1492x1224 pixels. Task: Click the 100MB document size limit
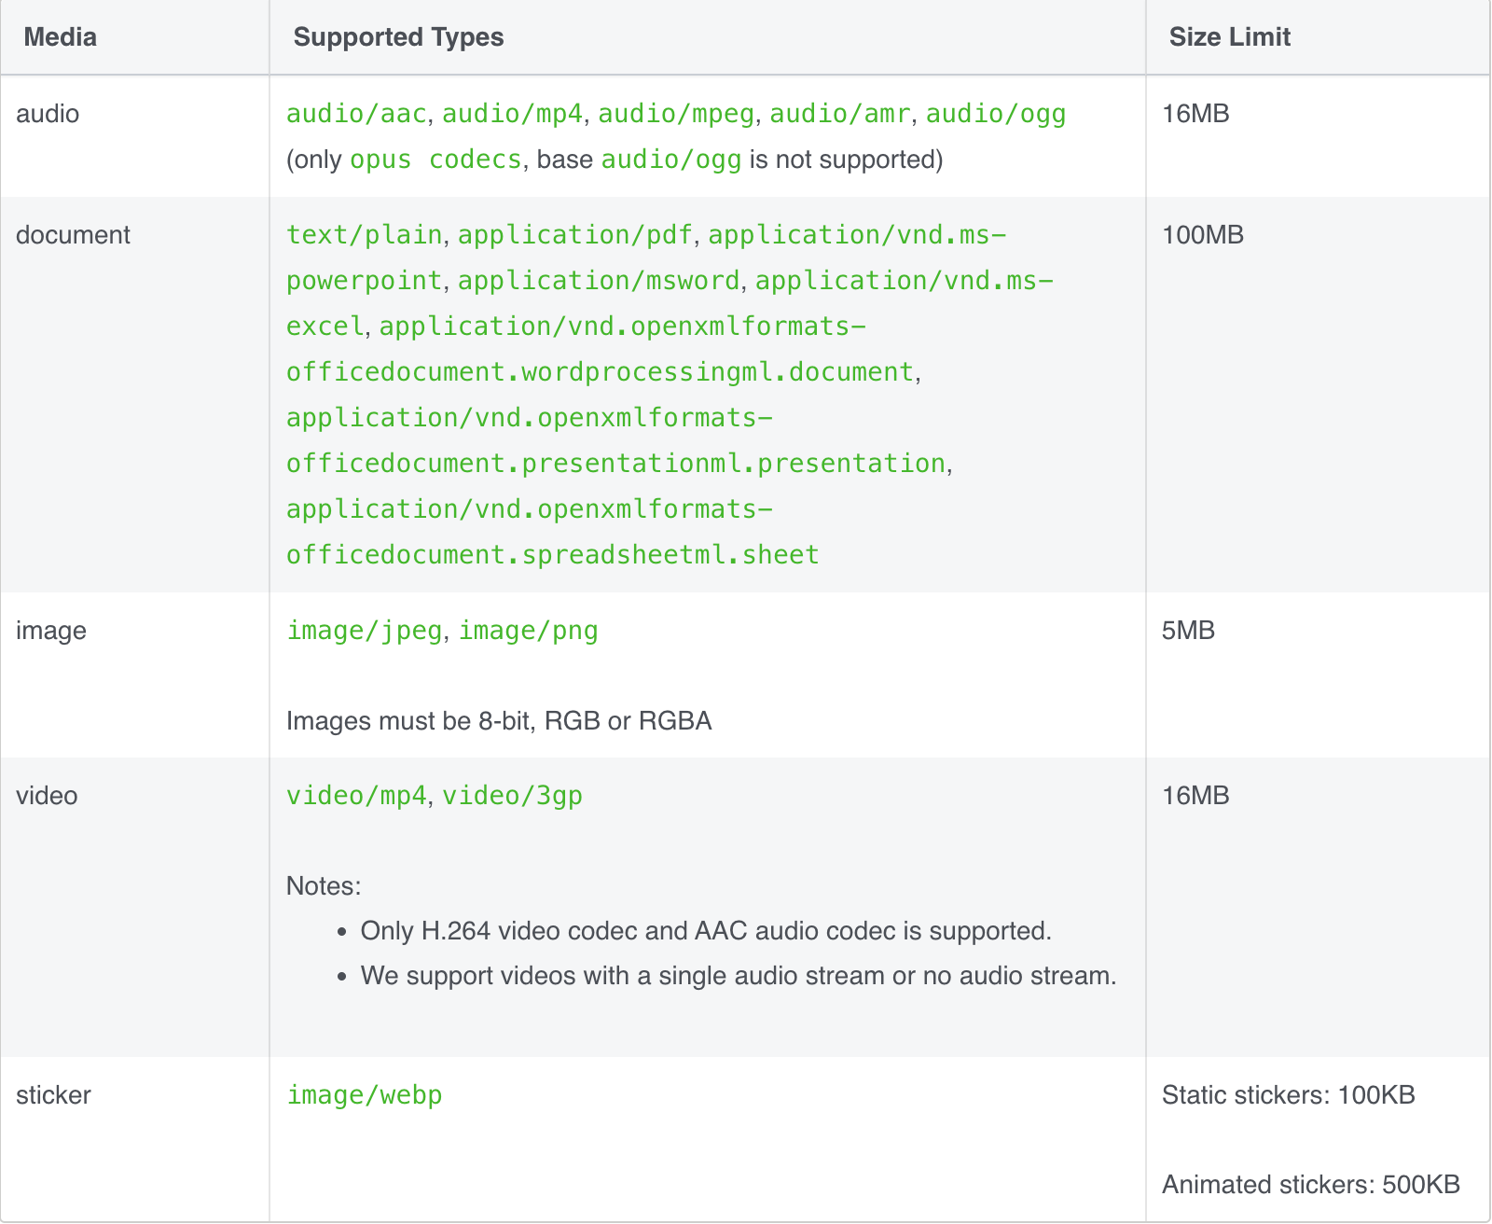[1202, 235]
